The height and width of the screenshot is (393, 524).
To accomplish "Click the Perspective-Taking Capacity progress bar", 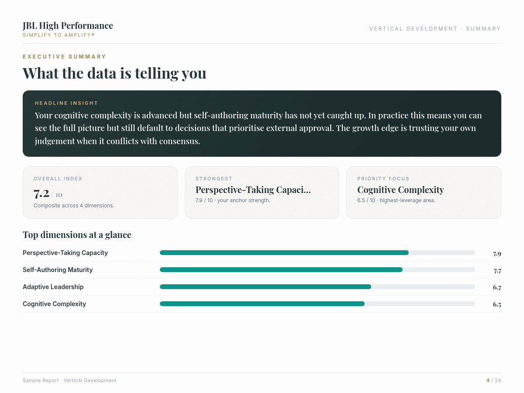I will (317, 253).
